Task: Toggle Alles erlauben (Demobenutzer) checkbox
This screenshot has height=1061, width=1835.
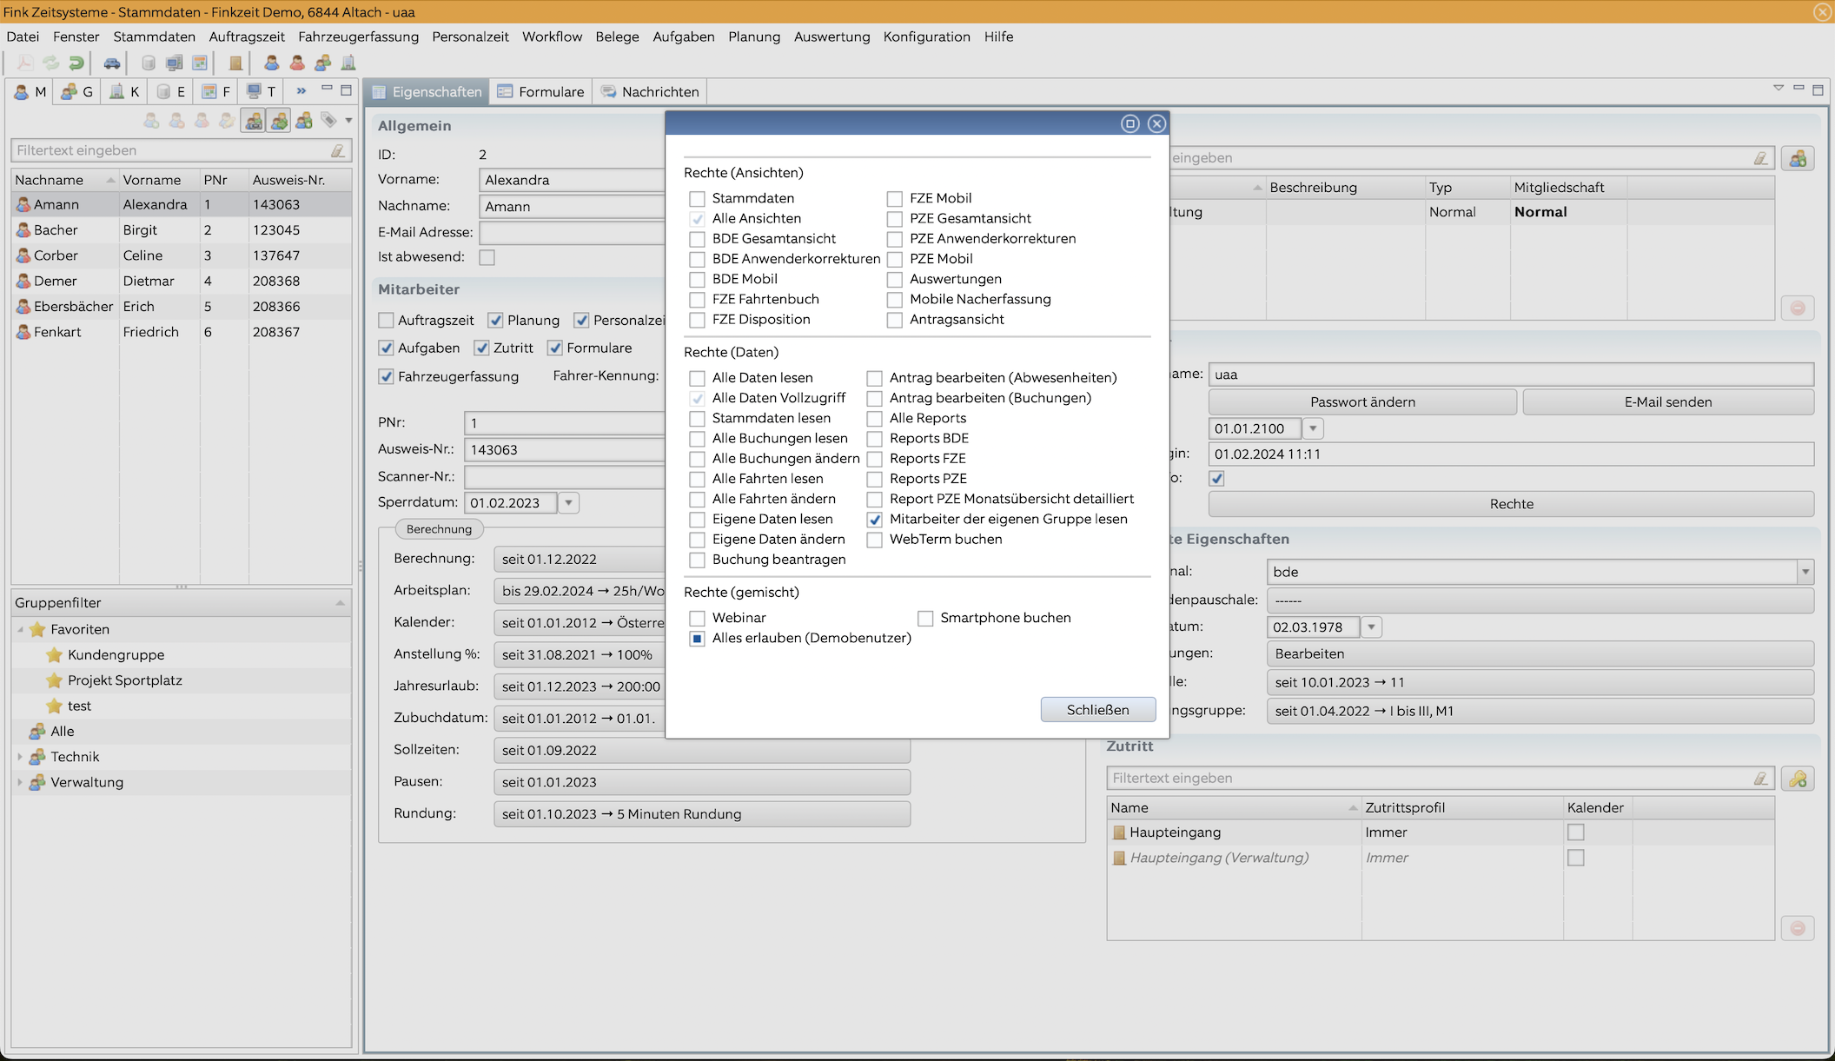Action: (x=697, y=639)
